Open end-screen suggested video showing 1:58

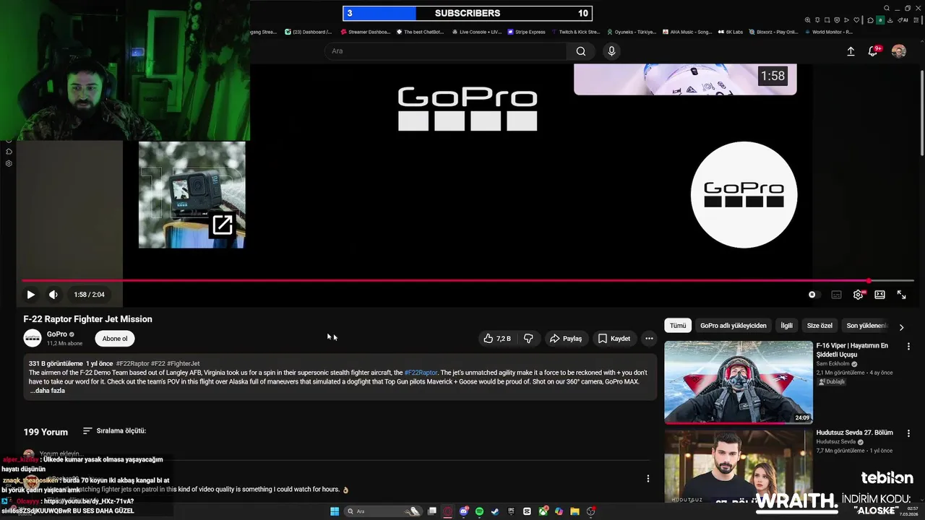tap(685, 79)
